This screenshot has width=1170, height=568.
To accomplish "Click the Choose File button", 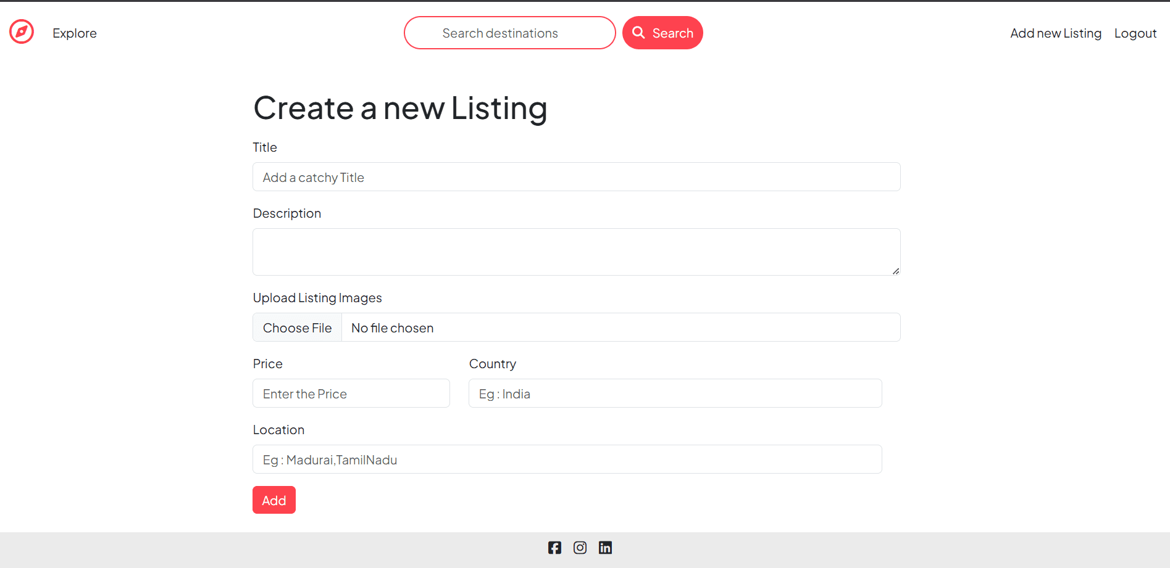I will click(x=297, y=327).
